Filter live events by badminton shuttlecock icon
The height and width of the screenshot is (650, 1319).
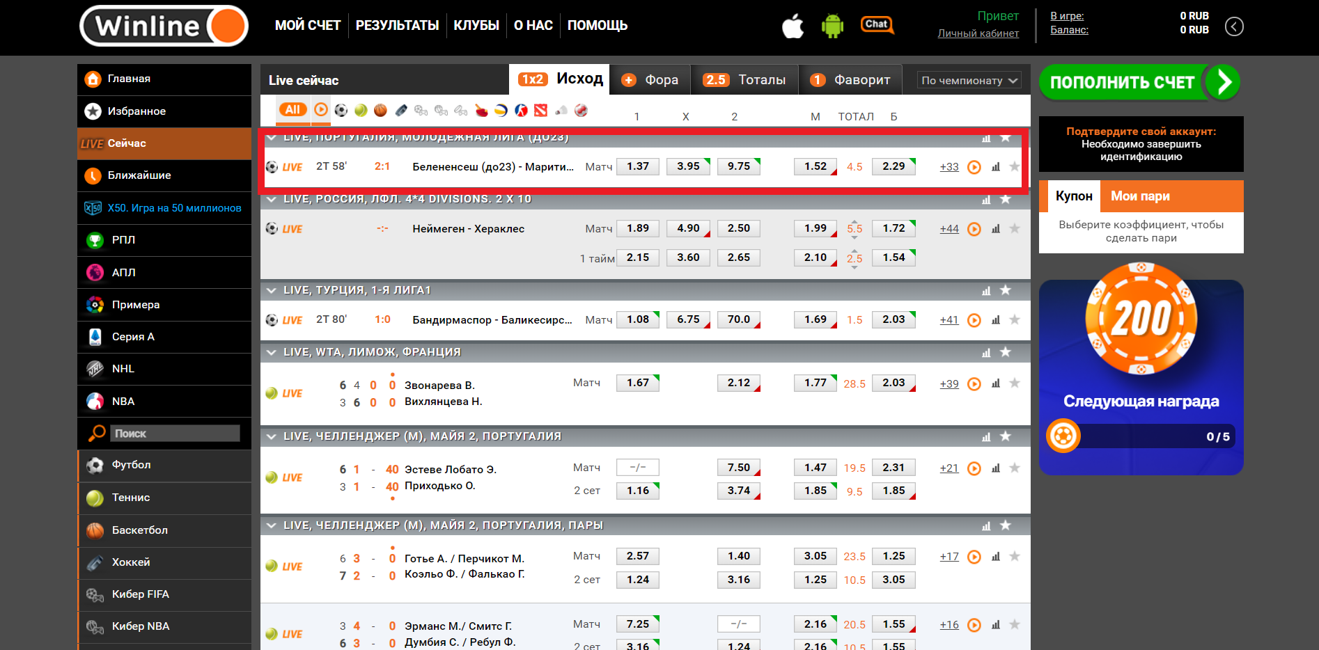click(x=561, y=110)
